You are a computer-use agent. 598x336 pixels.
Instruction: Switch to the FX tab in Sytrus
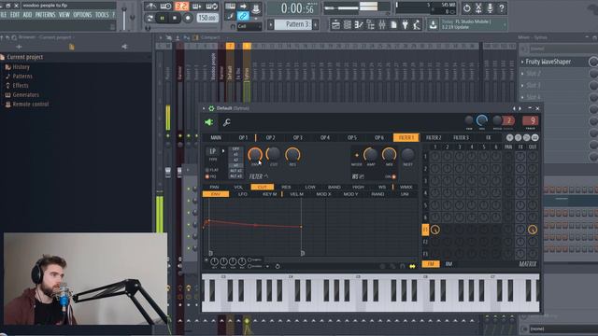click(x=488, y=137)
